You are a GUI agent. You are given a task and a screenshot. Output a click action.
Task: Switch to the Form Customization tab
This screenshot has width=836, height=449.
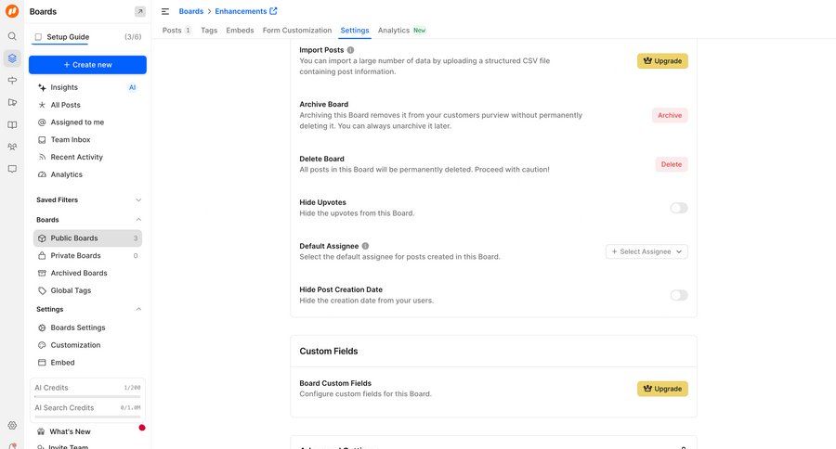pyautogui.click(x=296, y=31)
